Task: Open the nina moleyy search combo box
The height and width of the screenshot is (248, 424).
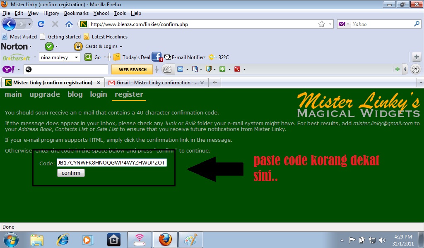Action: (x=60, y=57)
